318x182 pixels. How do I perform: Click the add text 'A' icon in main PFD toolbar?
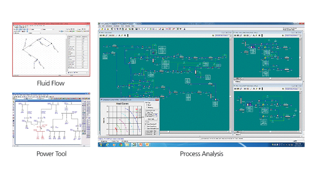pos(119,35)
